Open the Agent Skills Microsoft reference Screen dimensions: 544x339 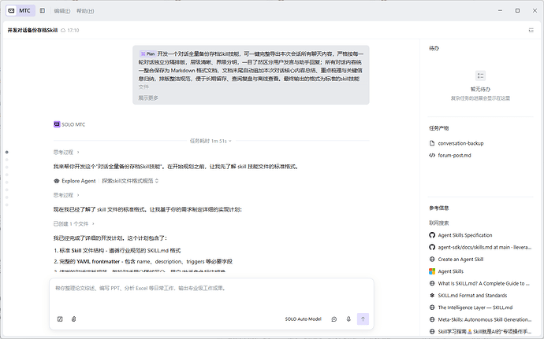450,271
